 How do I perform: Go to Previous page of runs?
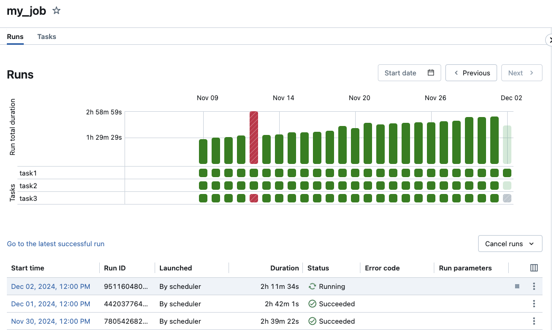coord(471,73)
